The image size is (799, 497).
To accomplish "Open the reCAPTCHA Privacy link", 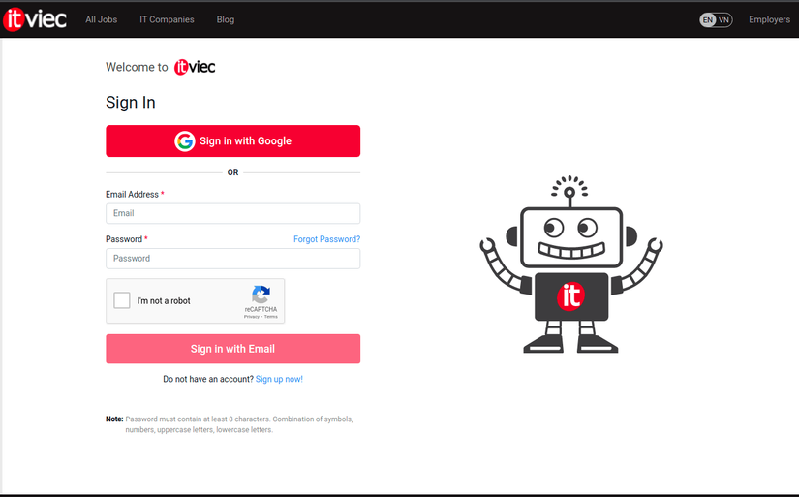I will click(251, 317).
